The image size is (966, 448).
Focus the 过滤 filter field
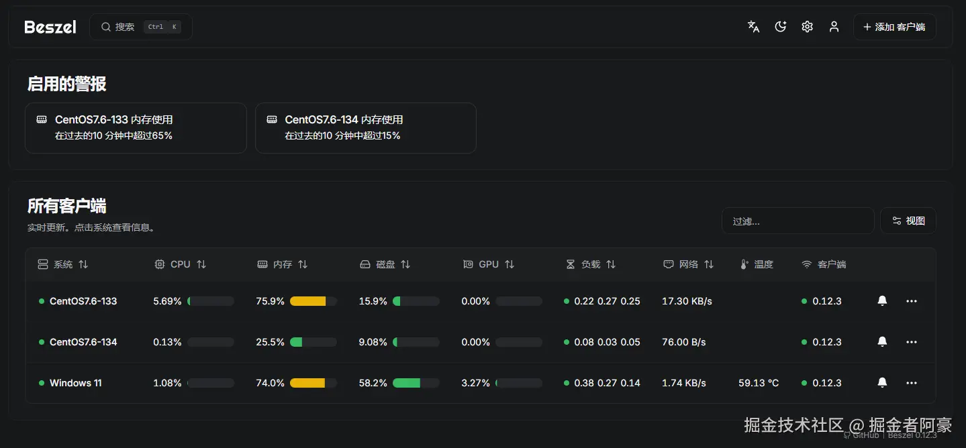click(798, 221)
